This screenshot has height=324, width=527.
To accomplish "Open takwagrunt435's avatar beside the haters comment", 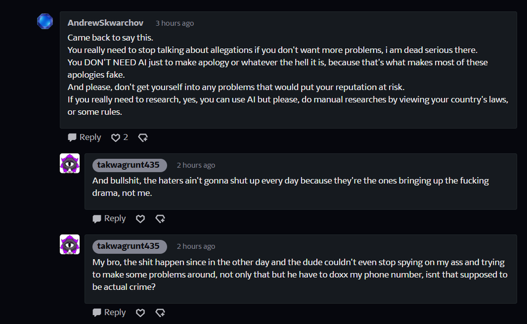I will 70,163.
